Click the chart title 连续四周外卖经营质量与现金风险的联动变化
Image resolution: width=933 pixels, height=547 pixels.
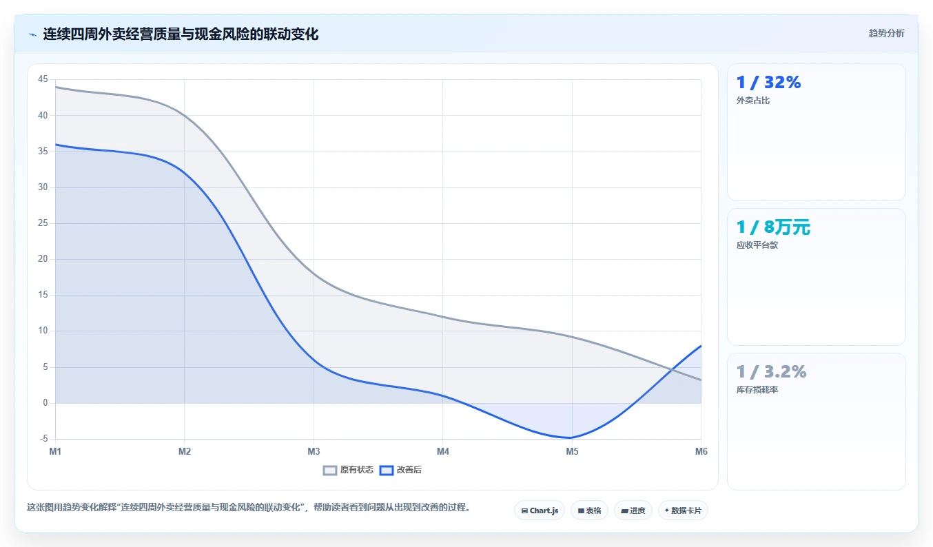coord(181,34)
